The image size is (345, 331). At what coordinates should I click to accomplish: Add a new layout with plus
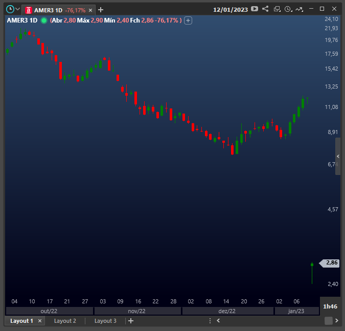131,321
